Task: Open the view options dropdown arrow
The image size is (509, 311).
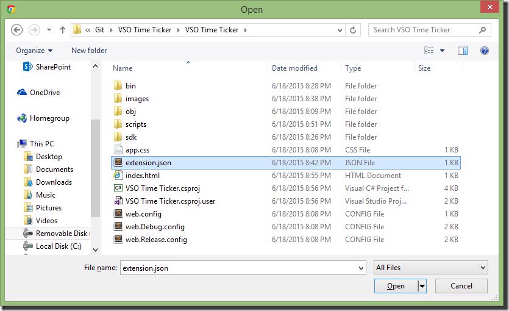Action: [442, 51]
